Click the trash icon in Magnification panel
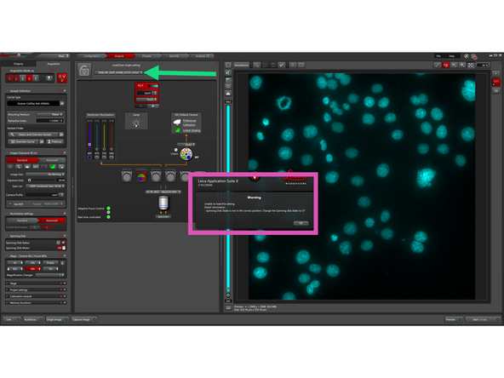 (x=62, y=263)
